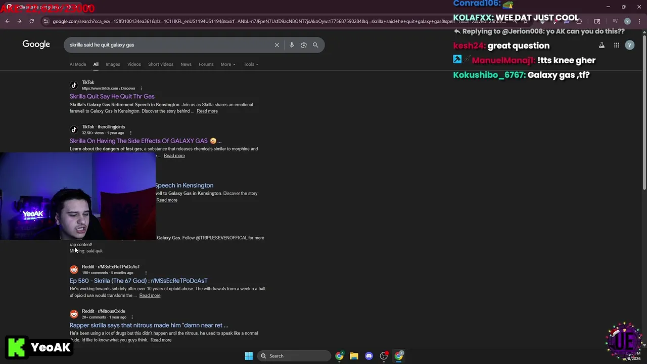Open File Explorer from the taskbar
The width and height of the screenshot is (647, 364).
354,356
